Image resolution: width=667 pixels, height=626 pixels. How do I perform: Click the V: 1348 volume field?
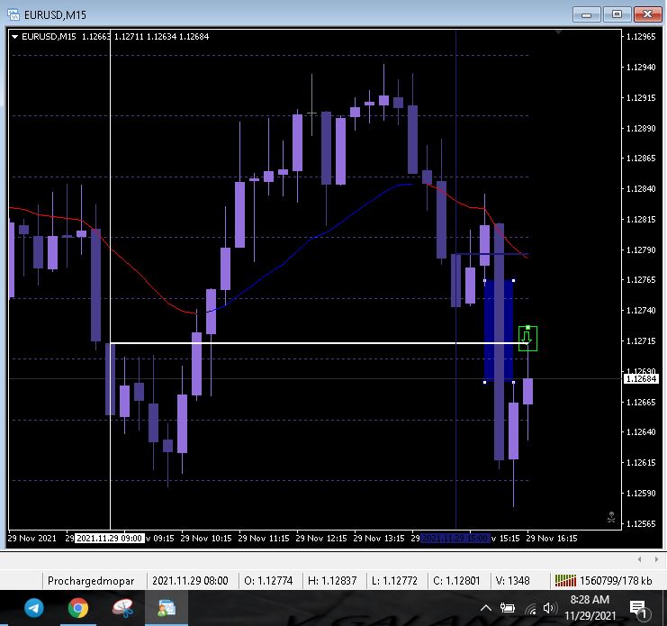click(512, 581)
